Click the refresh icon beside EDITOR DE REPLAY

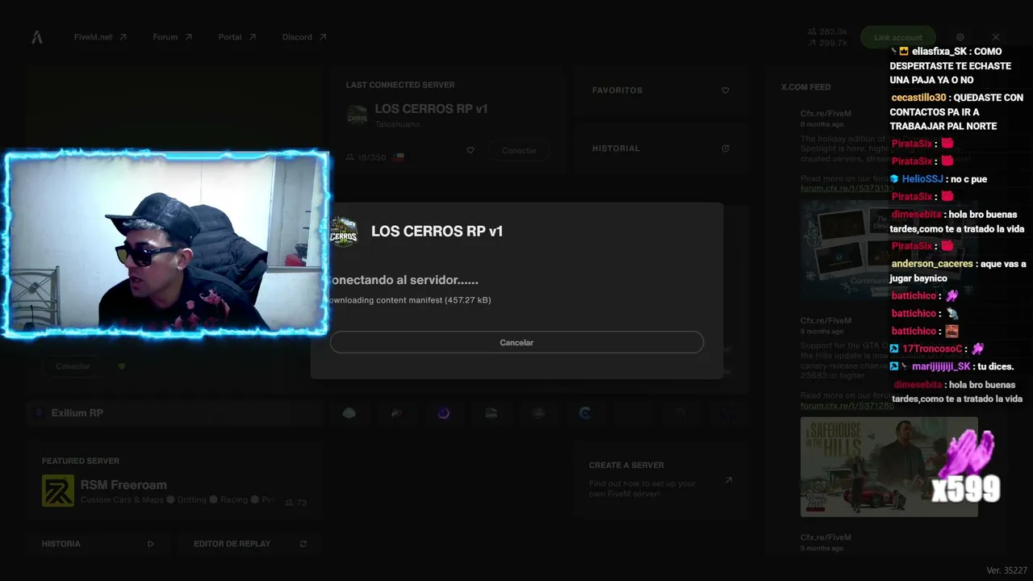303,544
